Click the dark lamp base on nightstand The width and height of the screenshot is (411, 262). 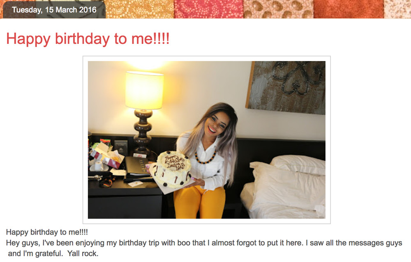coord(143,132)
